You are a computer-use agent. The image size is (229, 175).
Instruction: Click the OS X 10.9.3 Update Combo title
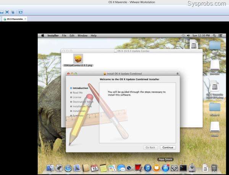(x=133, y=51)
